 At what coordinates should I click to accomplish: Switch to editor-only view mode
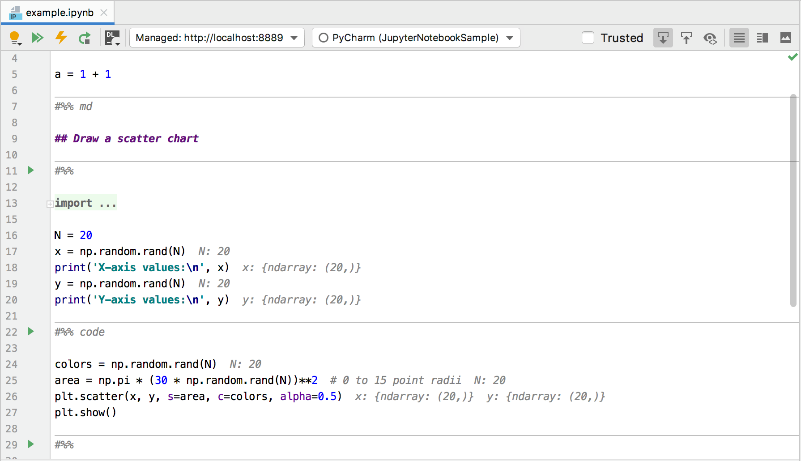pos(739,38)
